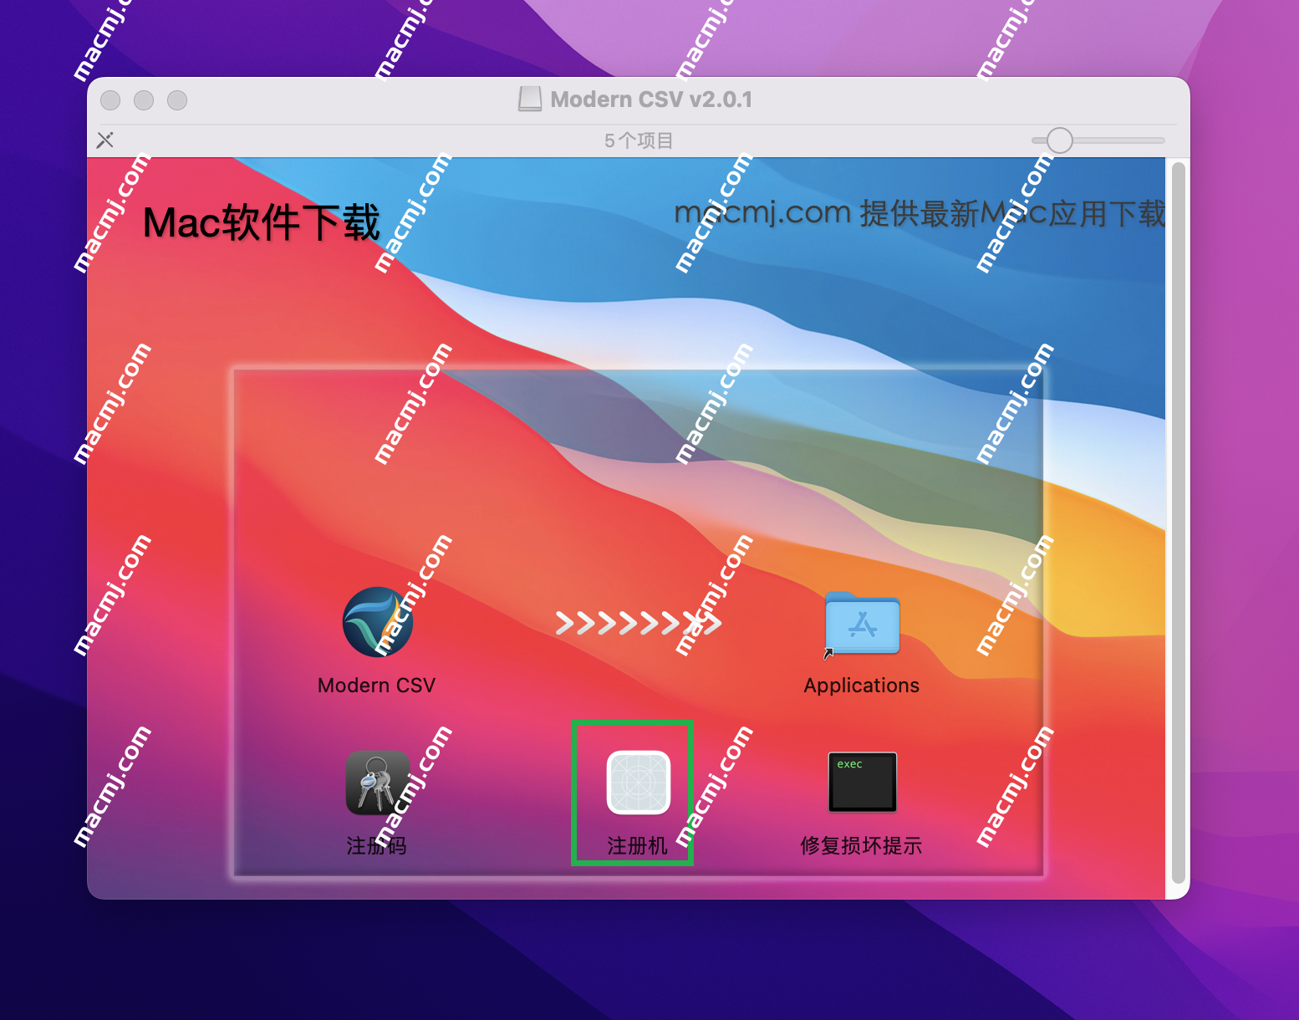1299x1020 pixels.
Task: Zoom the Modern CSV v2.0.1 window
Action: (x=177, y=100)
